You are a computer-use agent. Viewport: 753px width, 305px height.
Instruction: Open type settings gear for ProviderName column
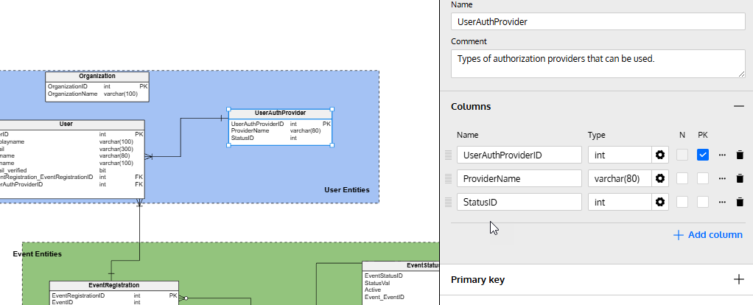(x=661, y=178)
